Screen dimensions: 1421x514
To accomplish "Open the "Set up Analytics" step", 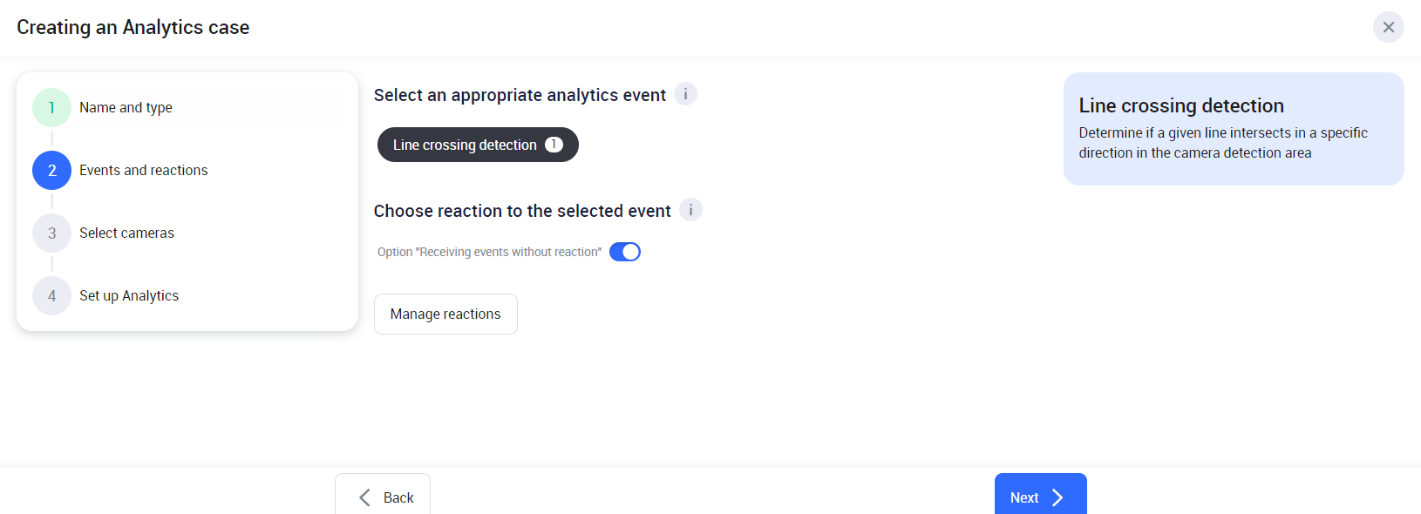I will tap(129, 296).
